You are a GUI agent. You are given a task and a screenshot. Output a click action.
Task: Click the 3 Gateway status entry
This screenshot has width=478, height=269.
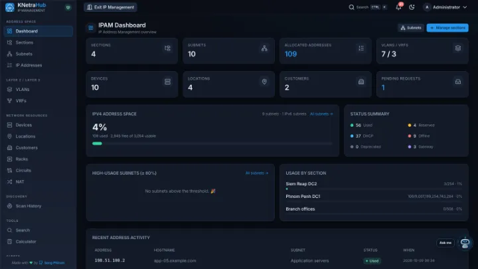pyautogui.click(x=420, y=147)
